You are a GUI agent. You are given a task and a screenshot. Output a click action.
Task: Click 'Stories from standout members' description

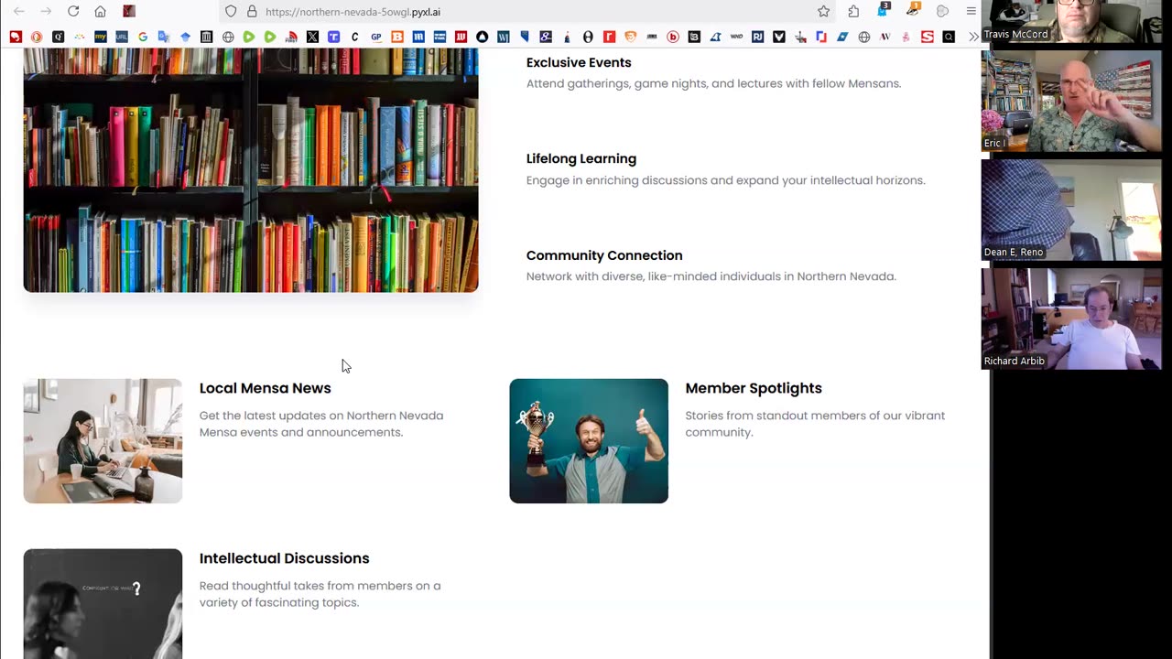click(815, 424)
